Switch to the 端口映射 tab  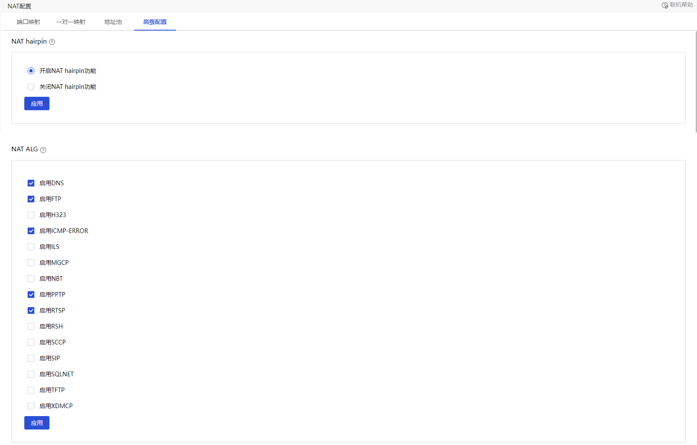pos(28,22)
